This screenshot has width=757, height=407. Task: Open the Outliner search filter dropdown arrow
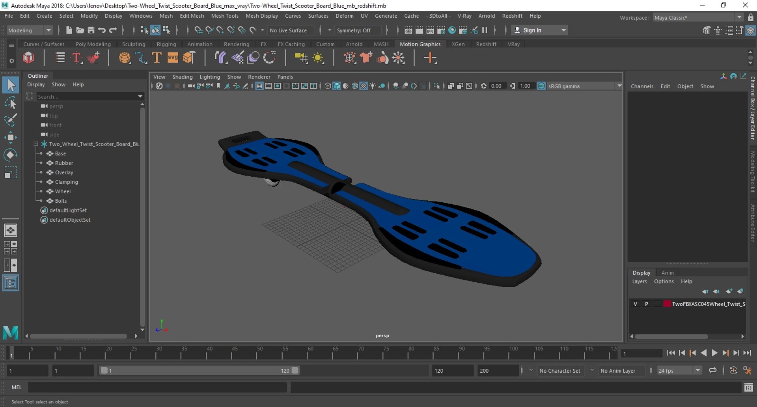pos(140,96)
